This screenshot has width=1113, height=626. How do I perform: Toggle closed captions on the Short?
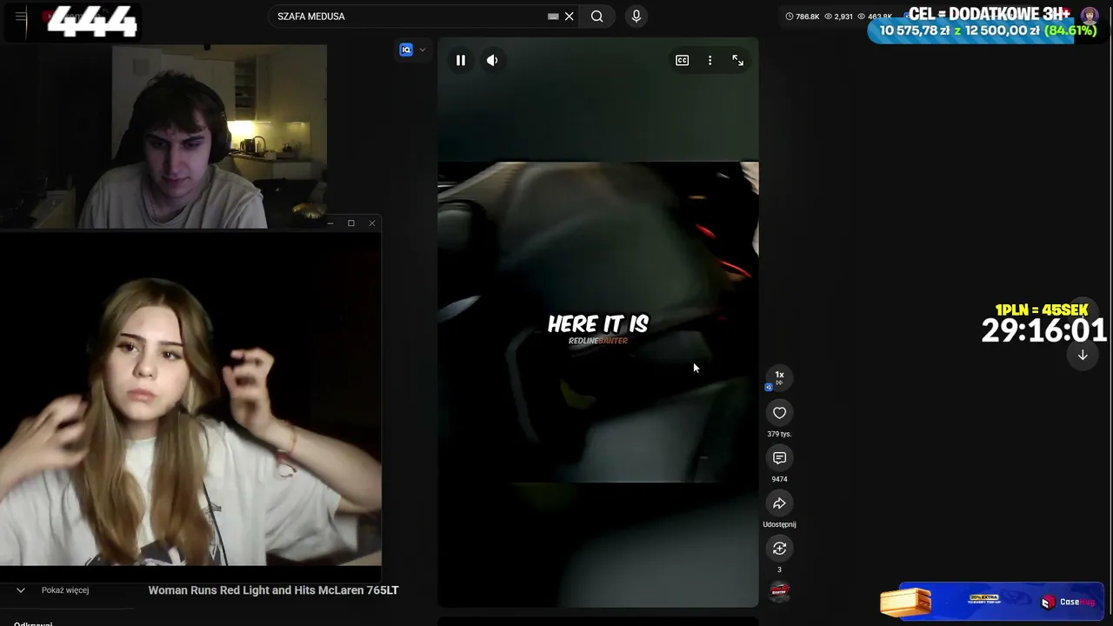tap(683, 60)
